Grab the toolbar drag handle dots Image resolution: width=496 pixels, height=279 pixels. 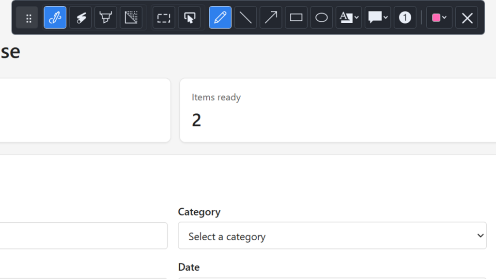pyautogui.click(x=28, y=18)
